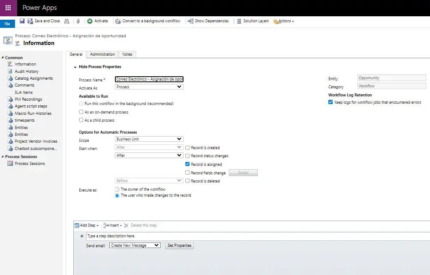Viewport: 430px width, 275px height.
Task: Activate the workflow process
Action: pos(98,21)
